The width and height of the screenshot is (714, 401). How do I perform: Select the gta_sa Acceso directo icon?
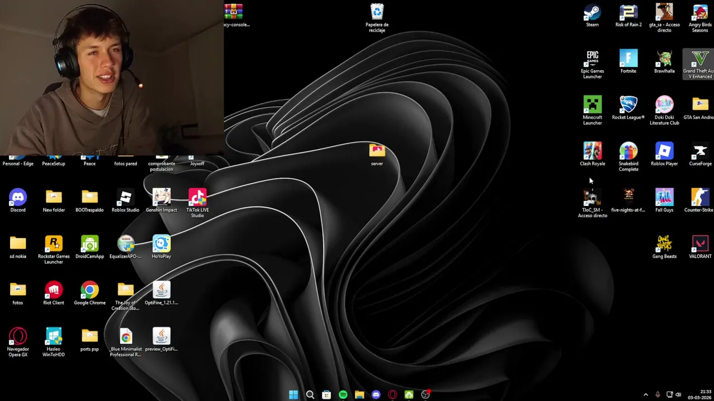(x=664, y=18)
